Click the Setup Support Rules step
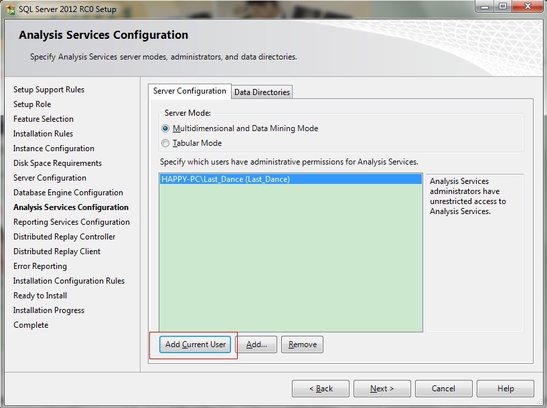547x408 pixels. tap(49, 90)
